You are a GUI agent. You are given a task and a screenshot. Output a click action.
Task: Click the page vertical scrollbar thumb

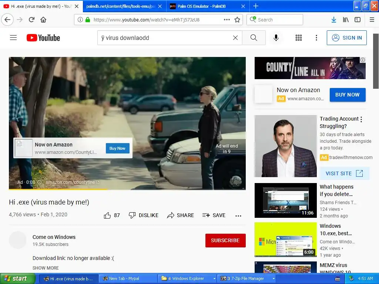pos(376,61)
